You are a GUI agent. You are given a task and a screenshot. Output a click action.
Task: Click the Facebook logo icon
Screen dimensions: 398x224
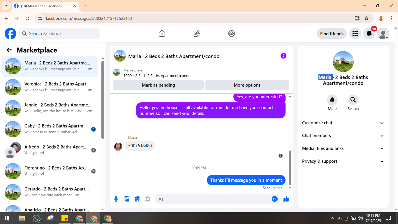coord(10,34)
